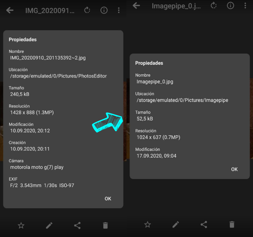
Task: Select camera value motorola moto g(7) play
Action: (37, 167)
